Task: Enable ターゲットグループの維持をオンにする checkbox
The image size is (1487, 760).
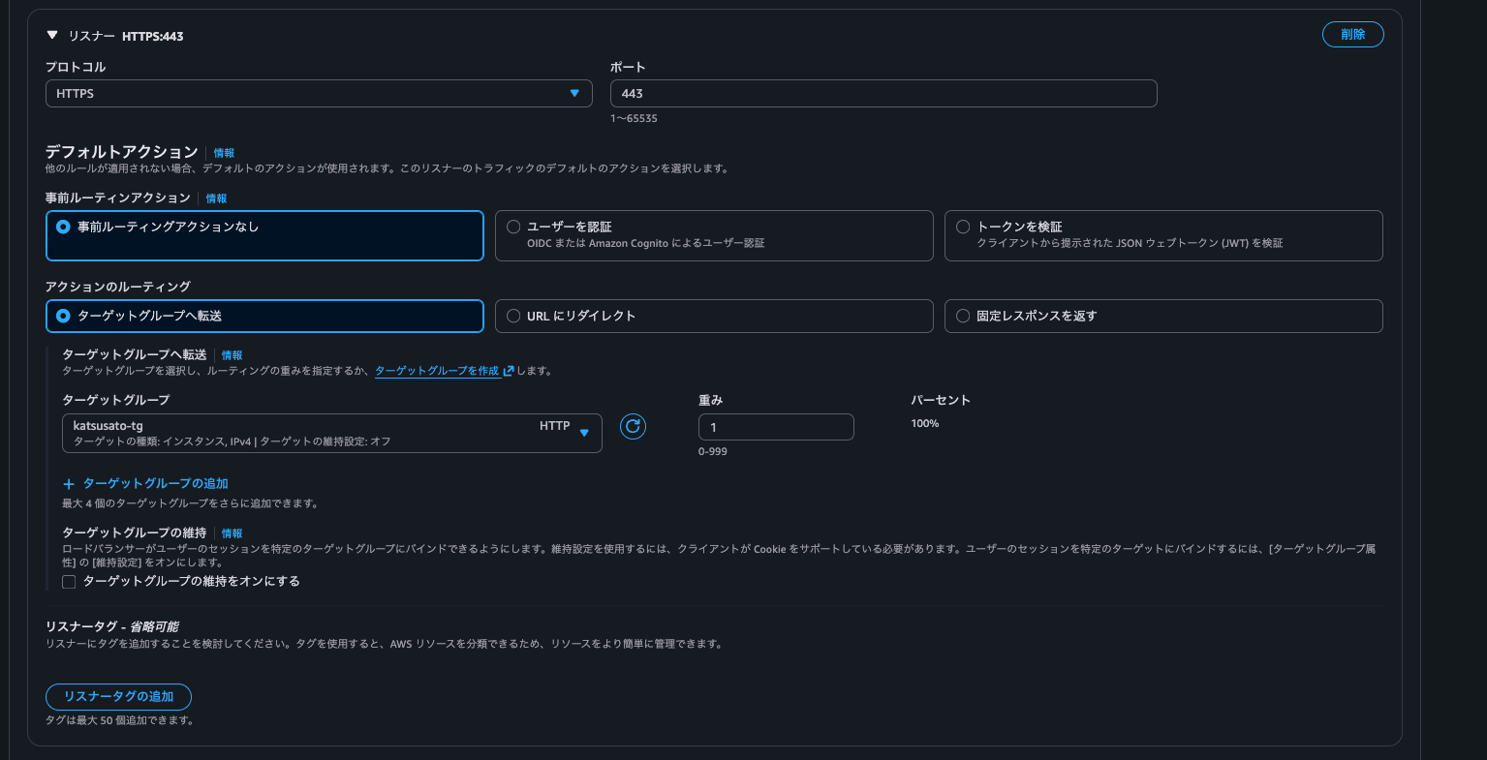Action: coord(69,581)
